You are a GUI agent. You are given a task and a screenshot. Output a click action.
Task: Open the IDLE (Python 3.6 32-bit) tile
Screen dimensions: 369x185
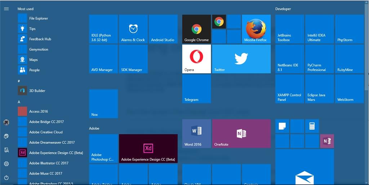point(103,29)
